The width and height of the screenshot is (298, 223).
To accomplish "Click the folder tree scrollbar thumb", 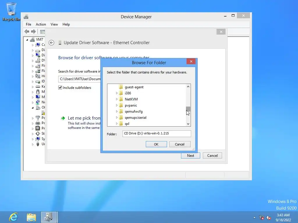I will tap(188, 109).
